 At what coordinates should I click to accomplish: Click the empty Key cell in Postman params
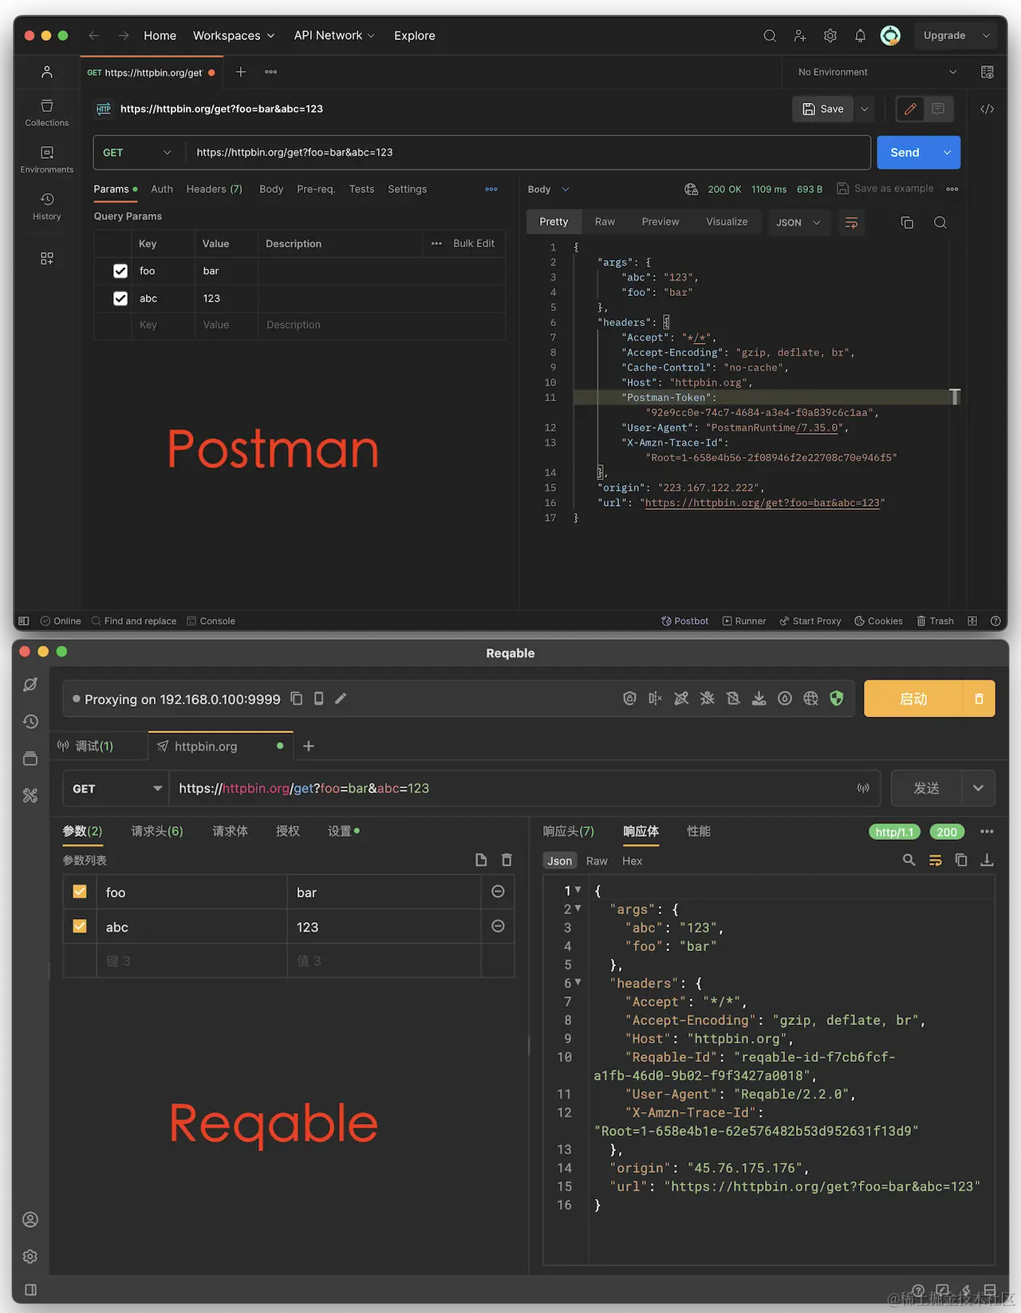(x=164, y=325)
